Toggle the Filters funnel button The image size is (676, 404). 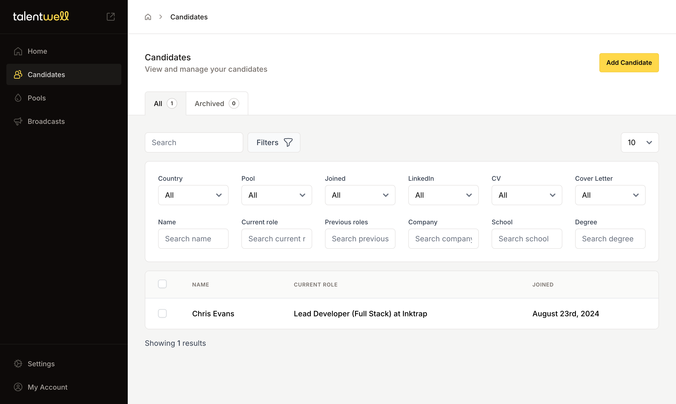(274, 142)
